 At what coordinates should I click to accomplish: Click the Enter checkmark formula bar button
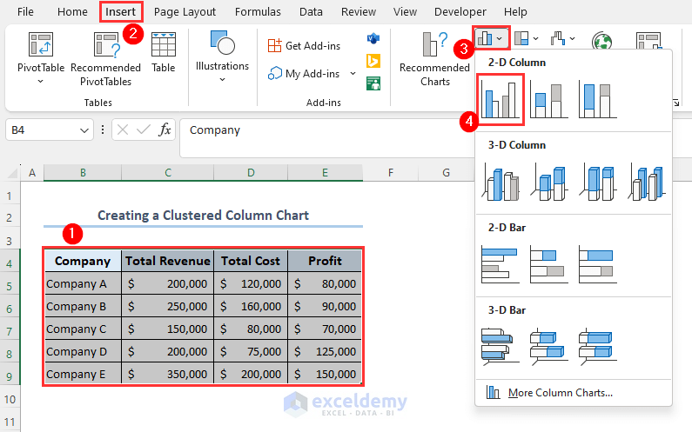tap(144, 130)
